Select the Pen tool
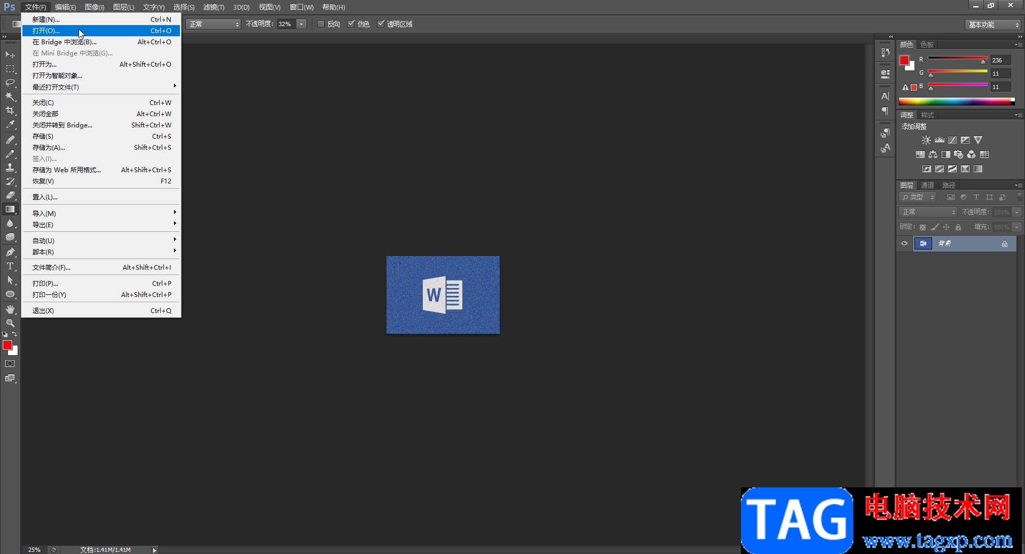Image resolution: width=1025 pixels, height=554 pixels. coord(10,252)
